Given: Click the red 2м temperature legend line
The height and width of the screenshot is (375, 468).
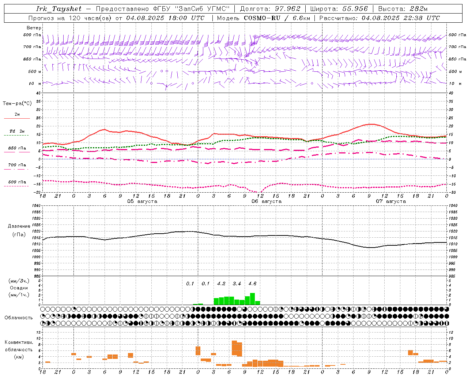Looking at the screenshot, I should (x=17, y=118).
